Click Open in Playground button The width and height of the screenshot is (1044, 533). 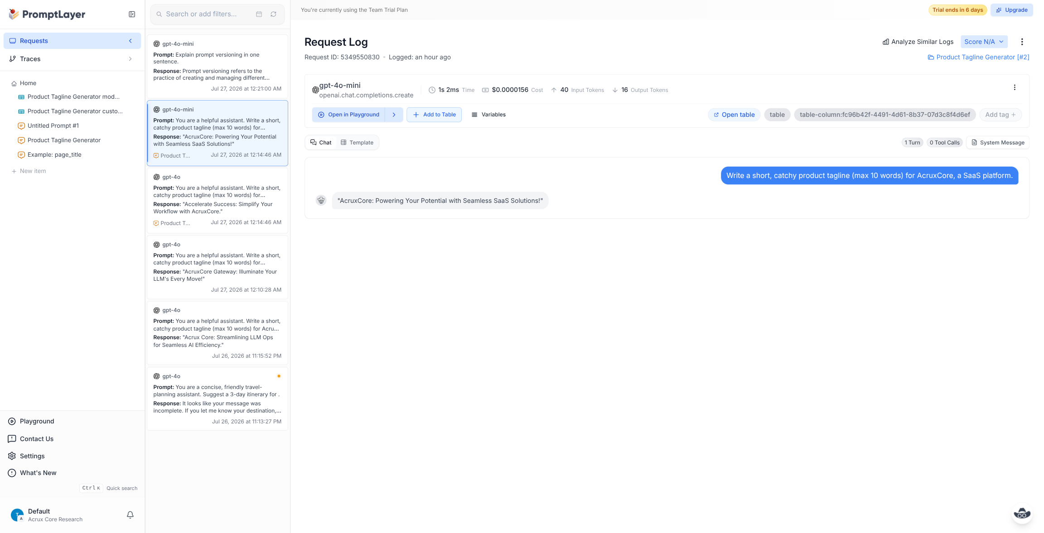point(348,115)
